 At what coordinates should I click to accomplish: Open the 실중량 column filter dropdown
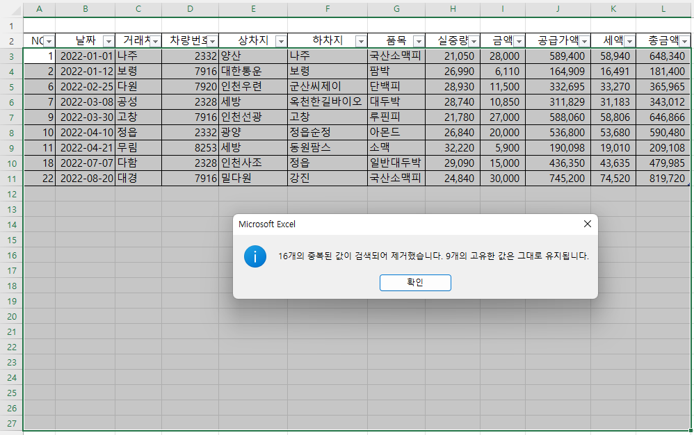(474, 42)
